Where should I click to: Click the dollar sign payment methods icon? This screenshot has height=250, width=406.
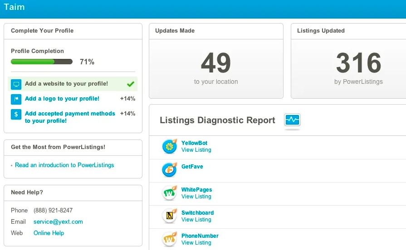click(x=16, y=114)
